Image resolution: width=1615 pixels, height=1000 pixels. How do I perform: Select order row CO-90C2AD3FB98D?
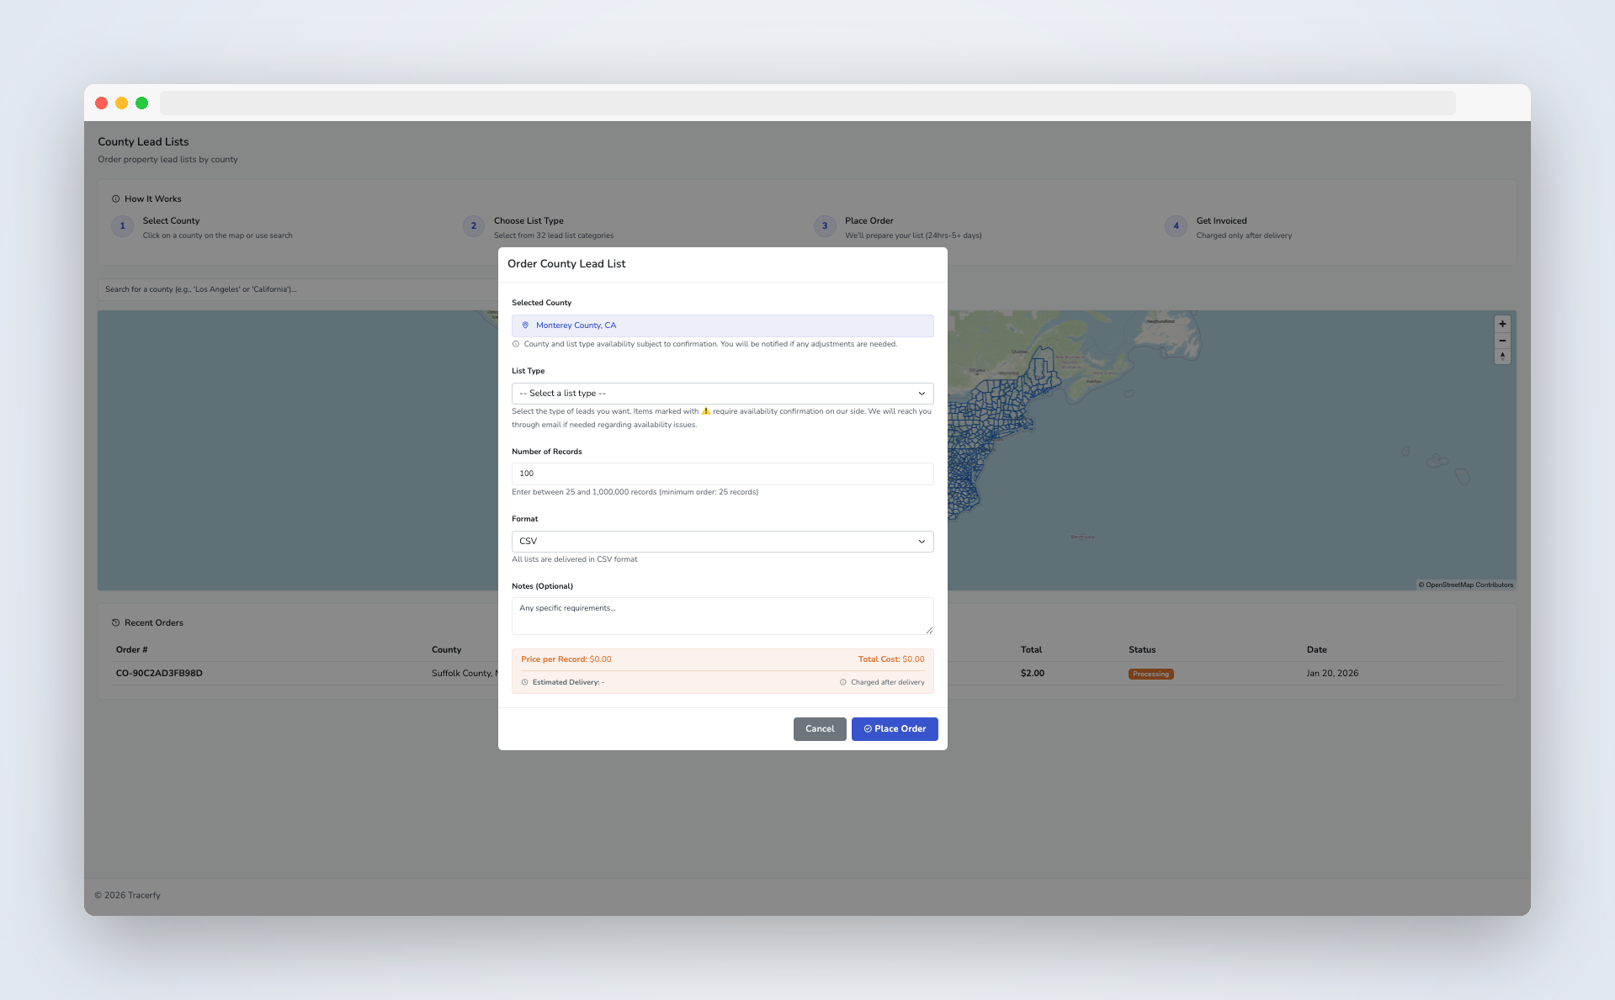pos(159,673)
